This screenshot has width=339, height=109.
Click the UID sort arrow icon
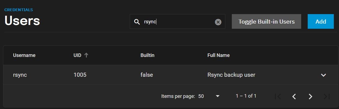pyautogui.click(x=86, y=55)
